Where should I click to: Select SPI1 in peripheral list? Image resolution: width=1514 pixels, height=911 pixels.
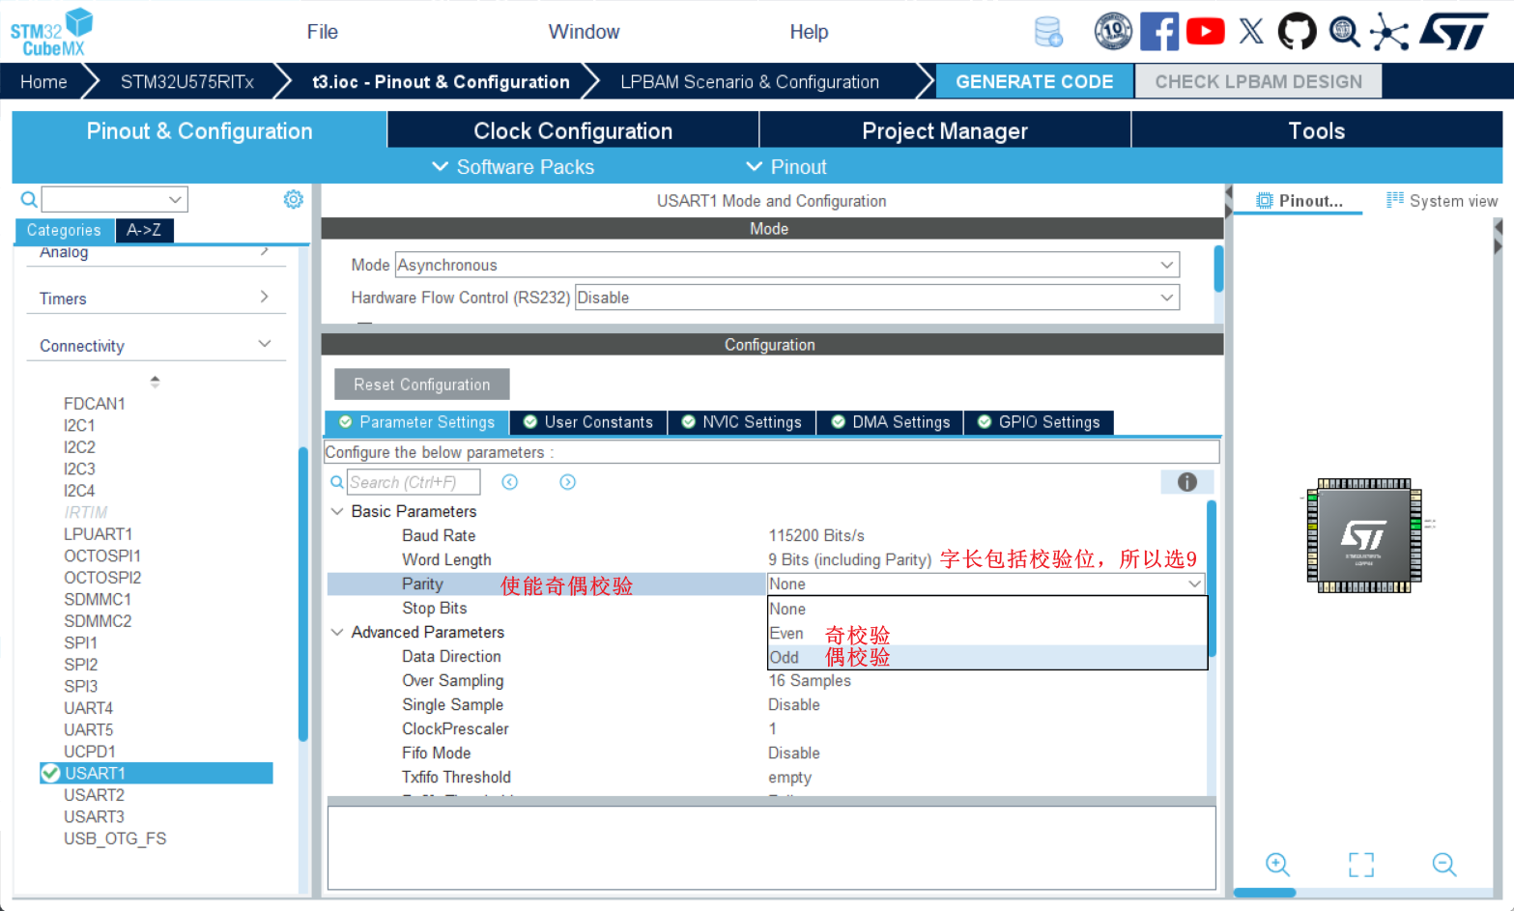(x=81, y=643)
